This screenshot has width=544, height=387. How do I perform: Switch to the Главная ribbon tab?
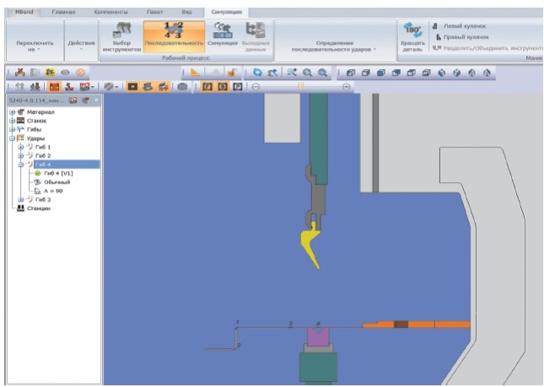coord(63,13)
